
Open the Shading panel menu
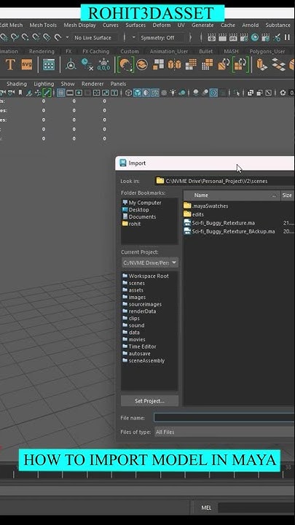tap(17, 84)
